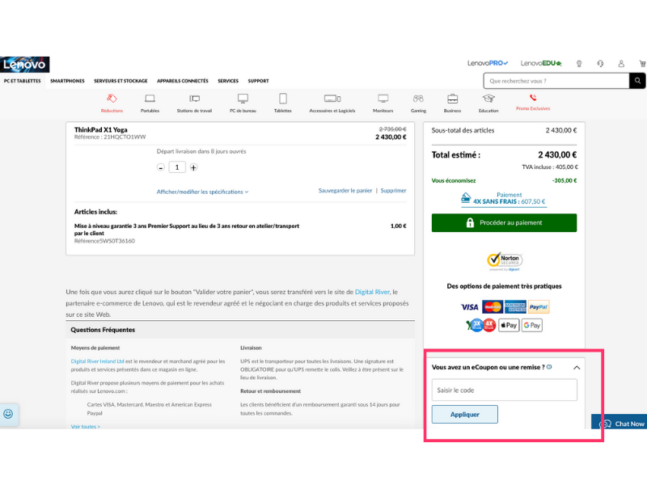Click the eCoupon info icon
Screen dimensions: 647x485
point(549,367)
